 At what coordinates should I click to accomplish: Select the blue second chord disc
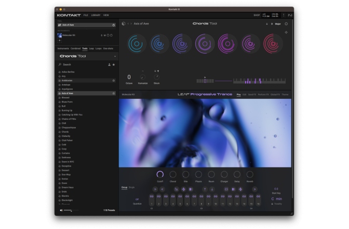[159, 44]
